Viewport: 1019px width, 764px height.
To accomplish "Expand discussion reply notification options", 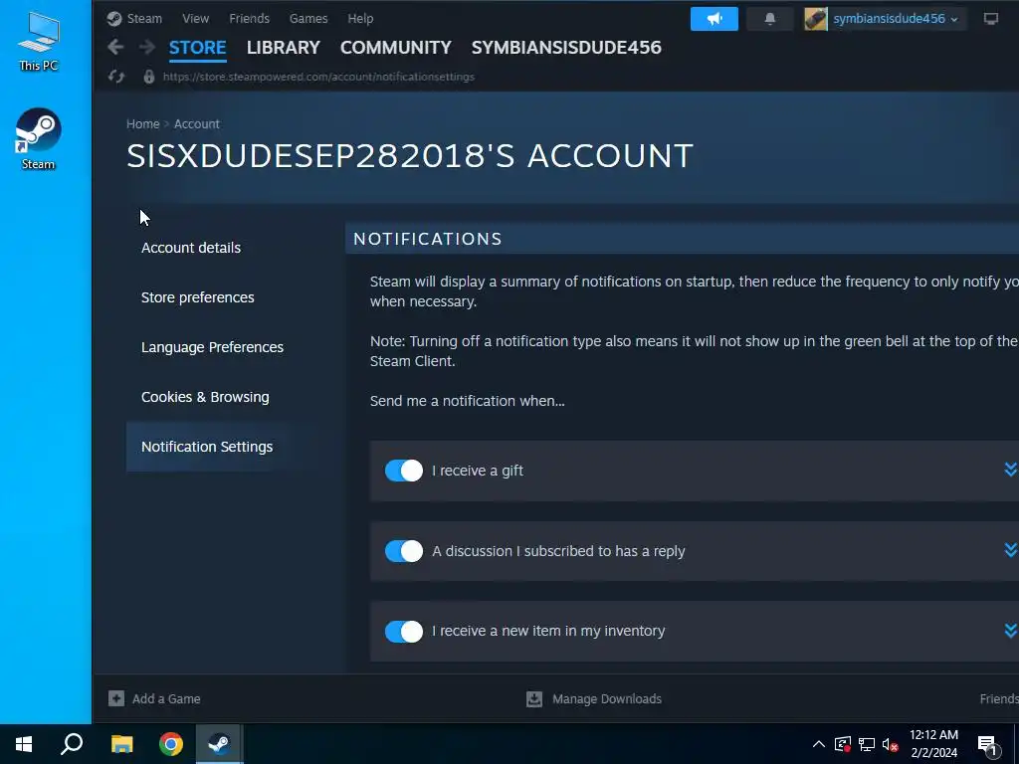I will click(1011, 549).
